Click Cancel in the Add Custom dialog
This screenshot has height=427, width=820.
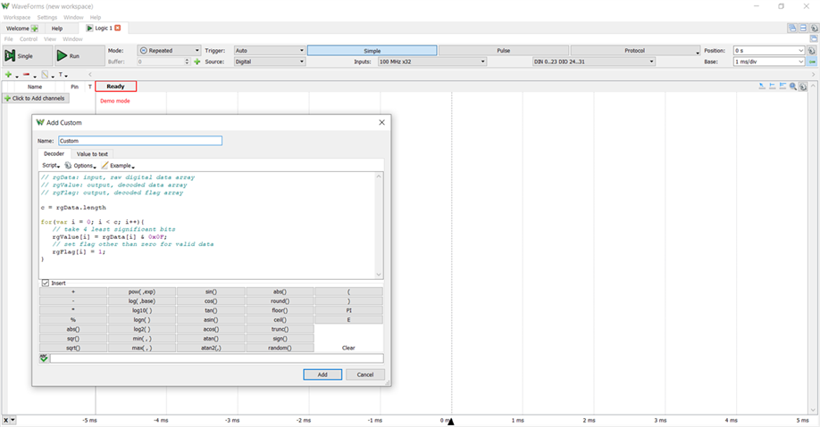tap(365, 374)
